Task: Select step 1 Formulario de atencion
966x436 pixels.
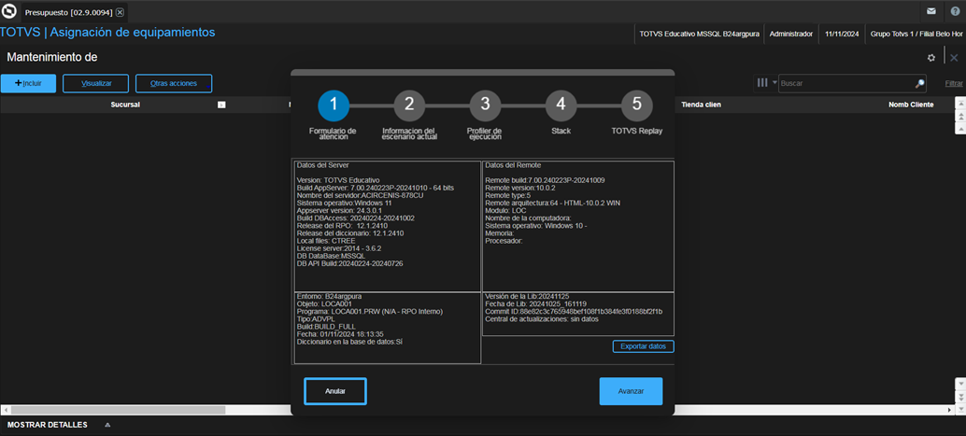Action: (334, 105)
